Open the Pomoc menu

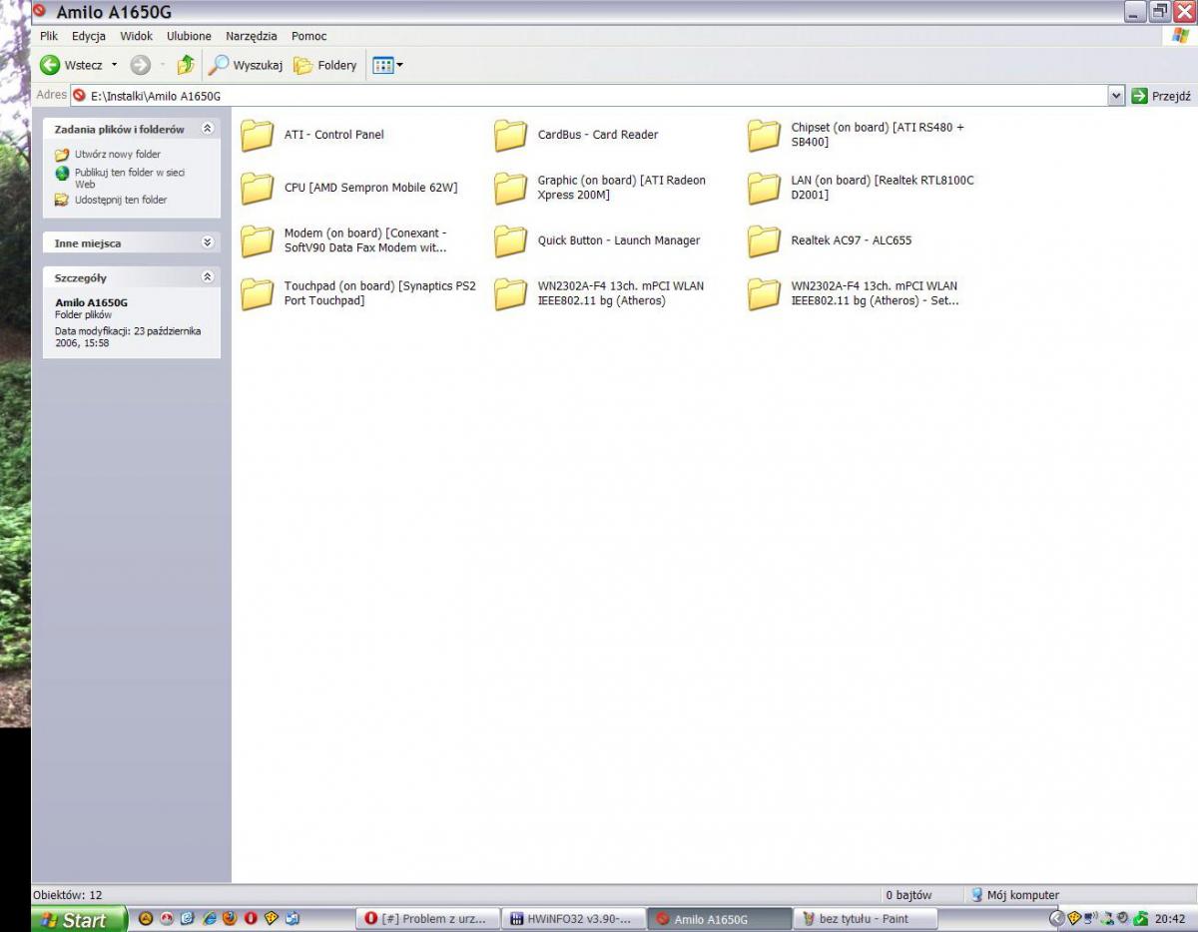309,36
